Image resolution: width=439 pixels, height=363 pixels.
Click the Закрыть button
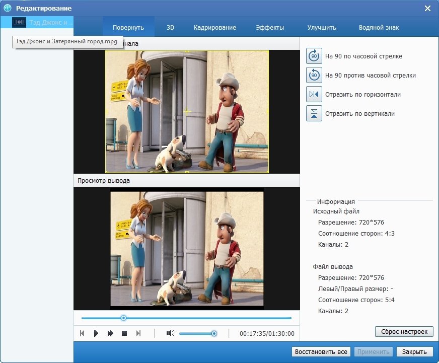[414, 352]
